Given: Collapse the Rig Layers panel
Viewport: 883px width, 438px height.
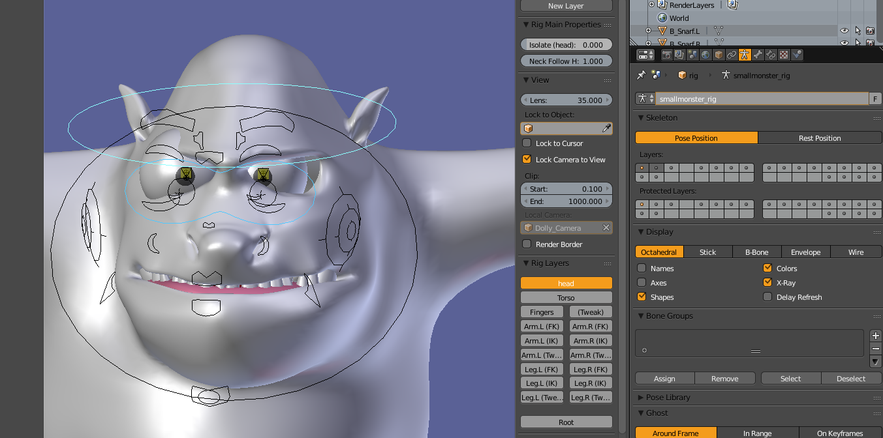Looking at the screenshot, I should 525,263.
